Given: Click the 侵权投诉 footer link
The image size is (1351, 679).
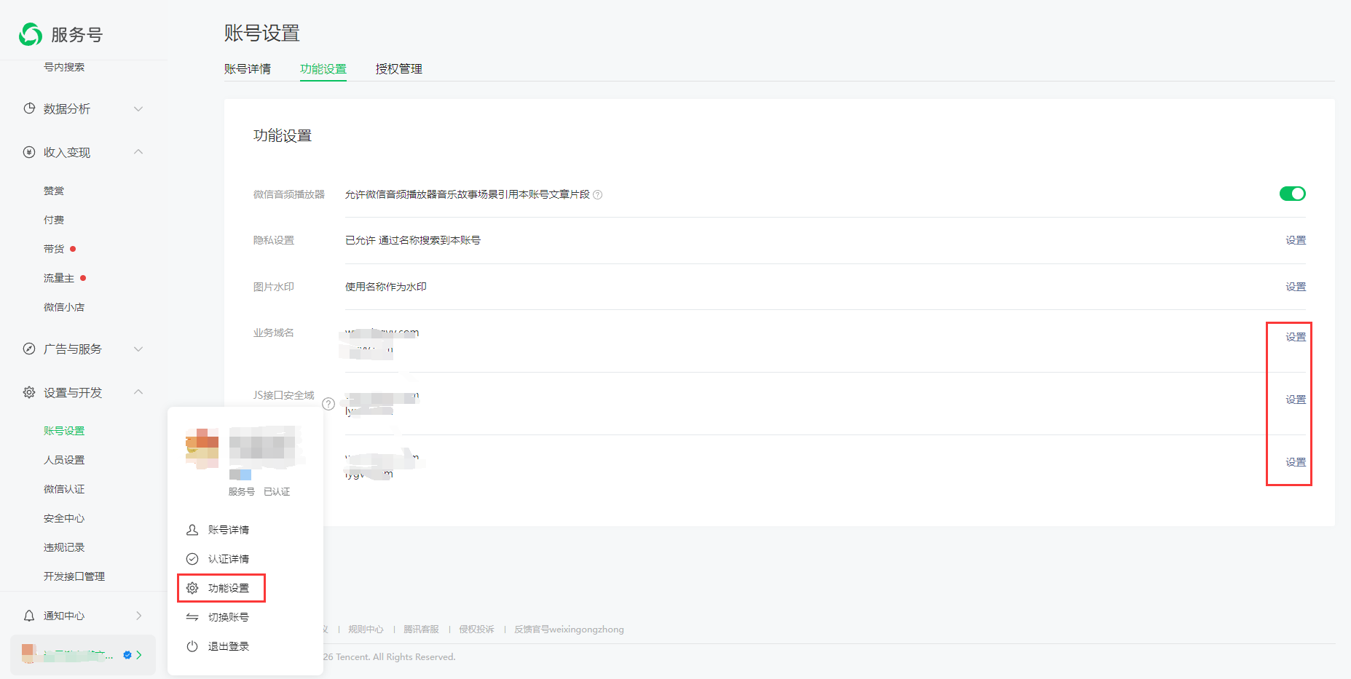Looking at the screenshot, I should point(477,630).
